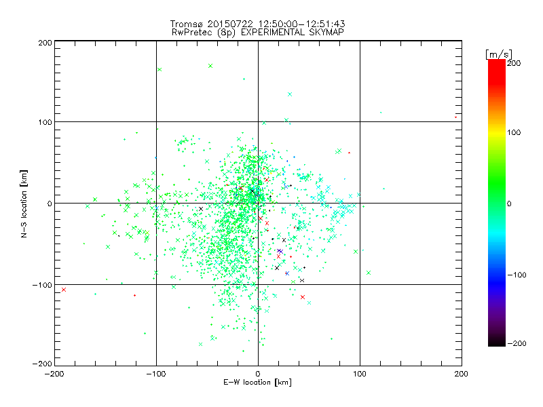
Task: Click the '100' tick label on the N-S axis
Action: point(45,122)
